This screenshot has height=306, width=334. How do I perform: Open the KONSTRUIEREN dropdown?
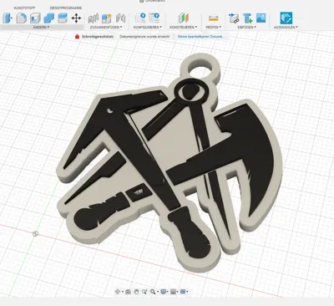183,28
